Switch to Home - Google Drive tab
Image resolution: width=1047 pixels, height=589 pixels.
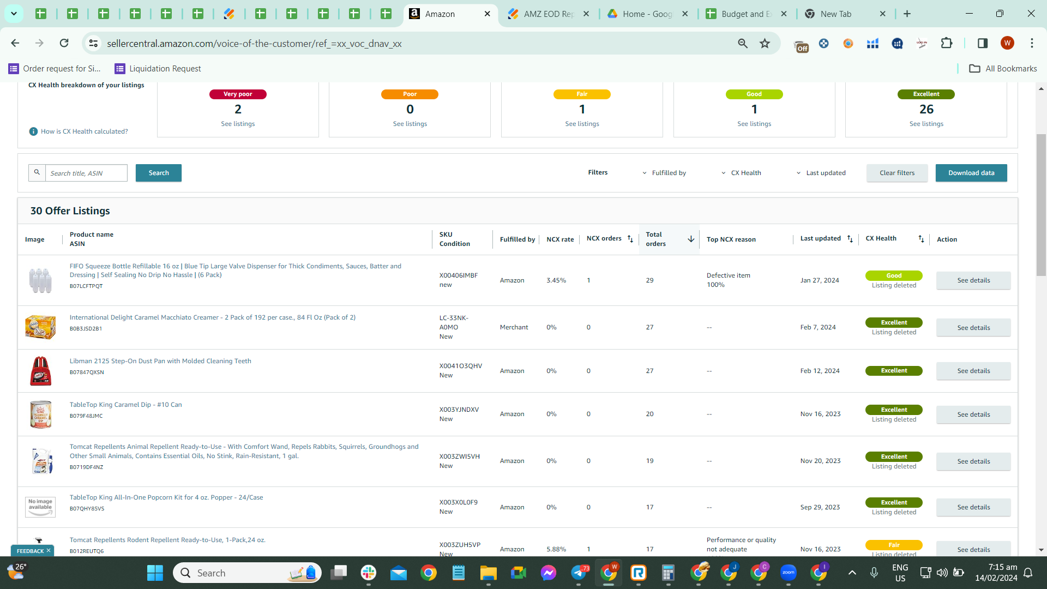click(x=648, y=14)
